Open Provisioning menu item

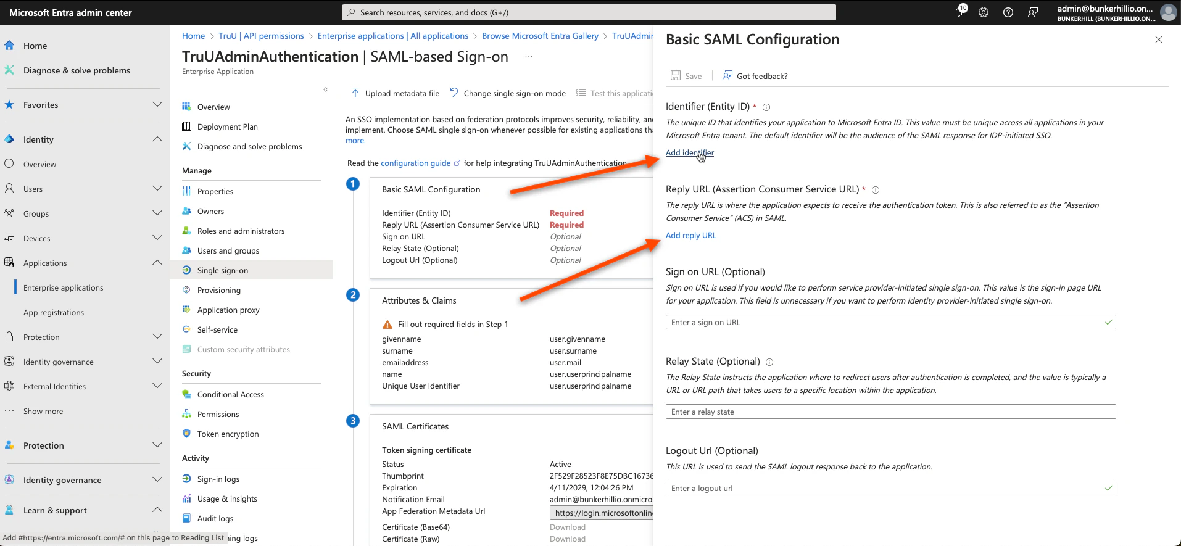coord(219,290)
